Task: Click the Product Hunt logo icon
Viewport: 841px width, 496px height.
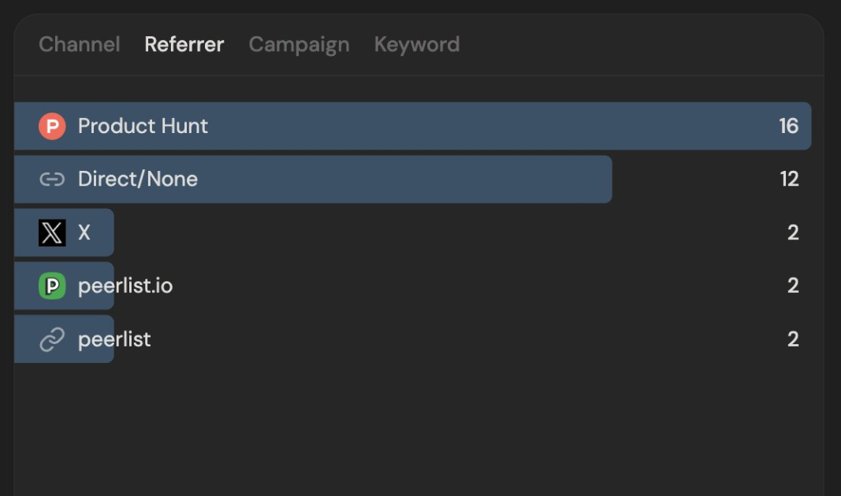Action: click(52, 126)
